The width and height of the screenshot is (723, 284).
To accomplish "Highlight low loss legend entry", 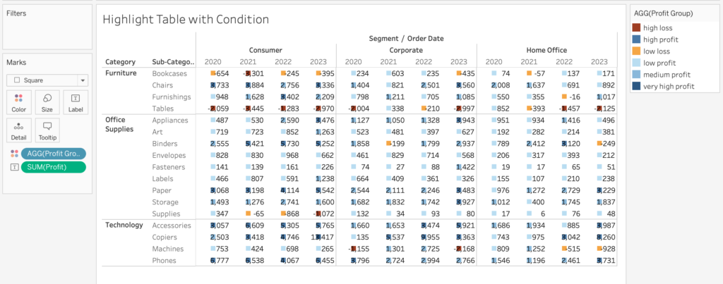I will point(658,51).
